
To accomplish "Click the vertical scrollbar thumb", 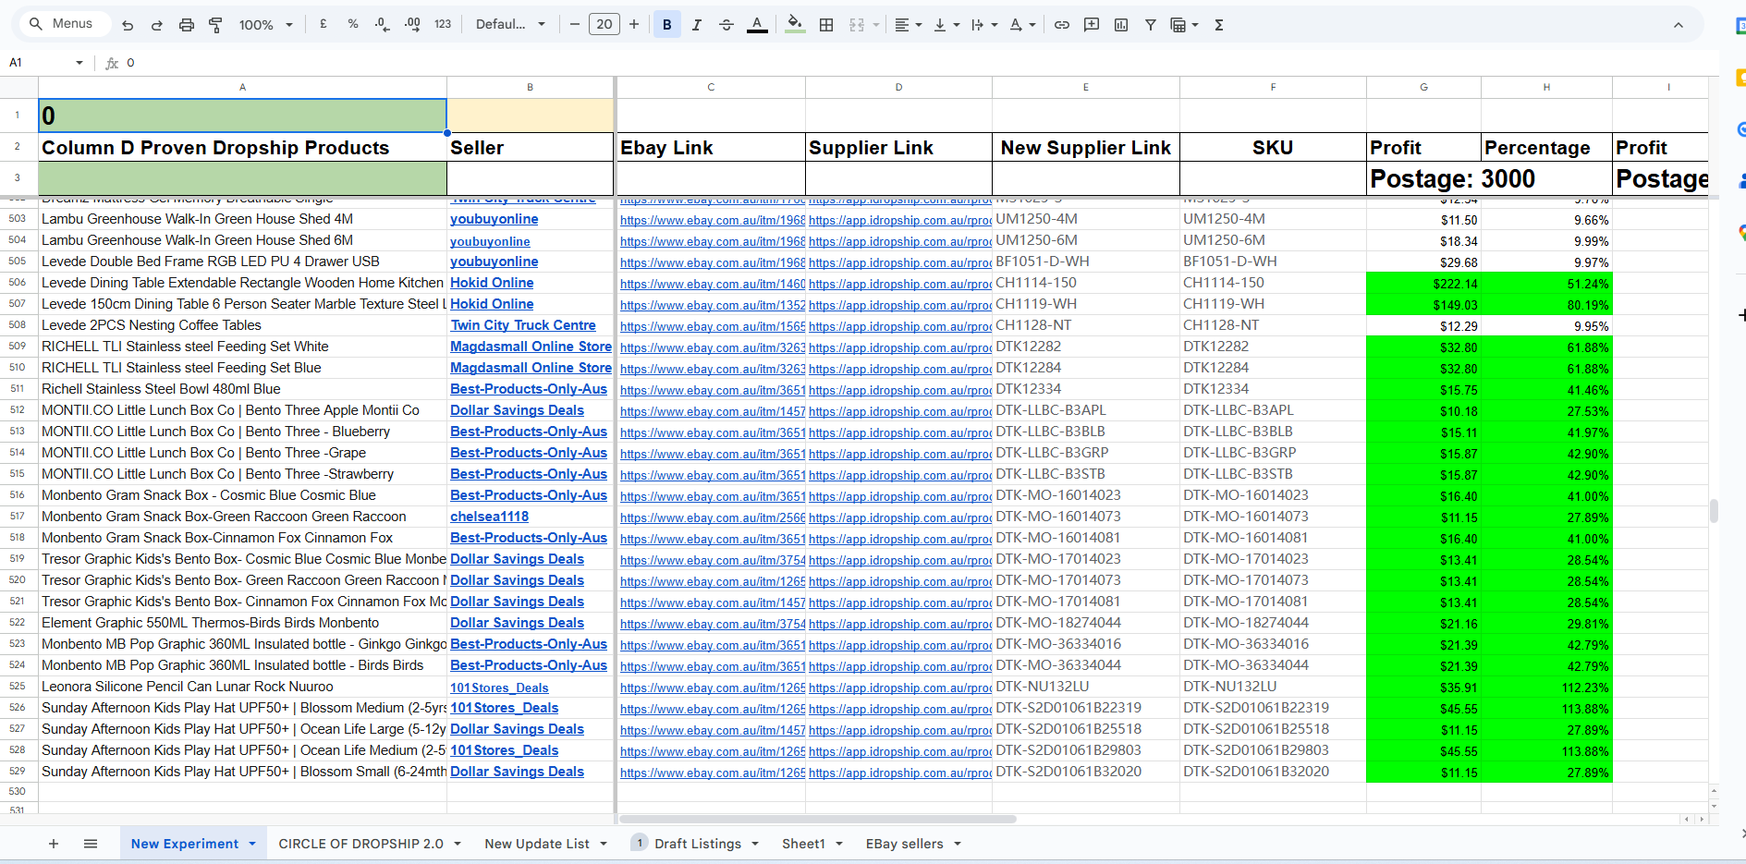I will point(1714,511).
